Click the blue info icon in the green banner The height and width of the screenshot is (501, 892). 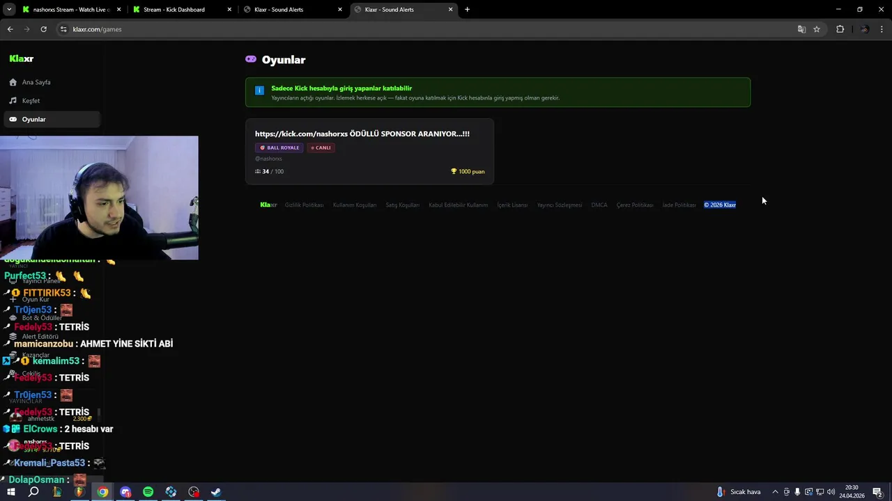259,90
